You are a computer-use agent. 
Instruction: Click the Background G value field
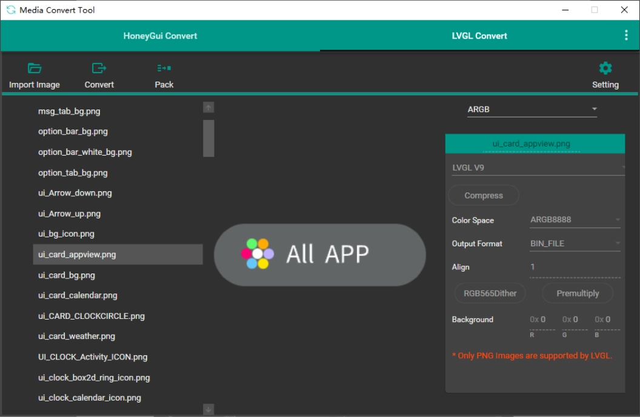[x=575, y=320]
